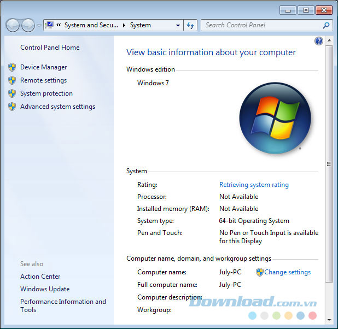Click Not Available beside Installed memory
This screenshot has width=338, height=329.
238,209
